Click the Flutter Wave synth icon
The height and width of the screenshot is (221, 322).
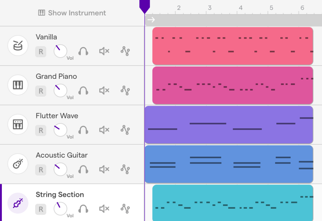pyautogui.click(x=18, y=124)
